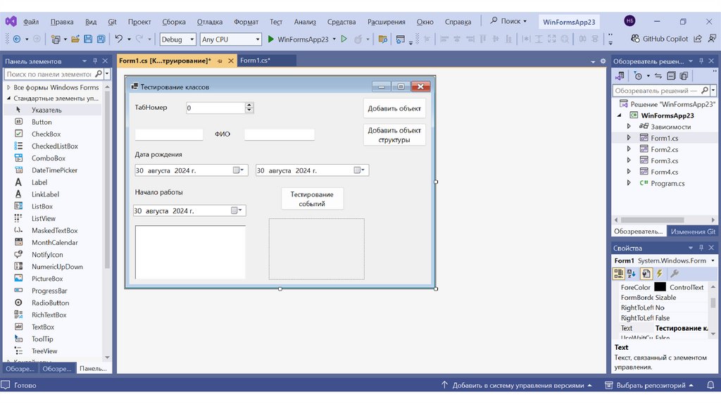Click the text field left of ФИО
This screenshot has width=721, height=404.
coord(169,134)
